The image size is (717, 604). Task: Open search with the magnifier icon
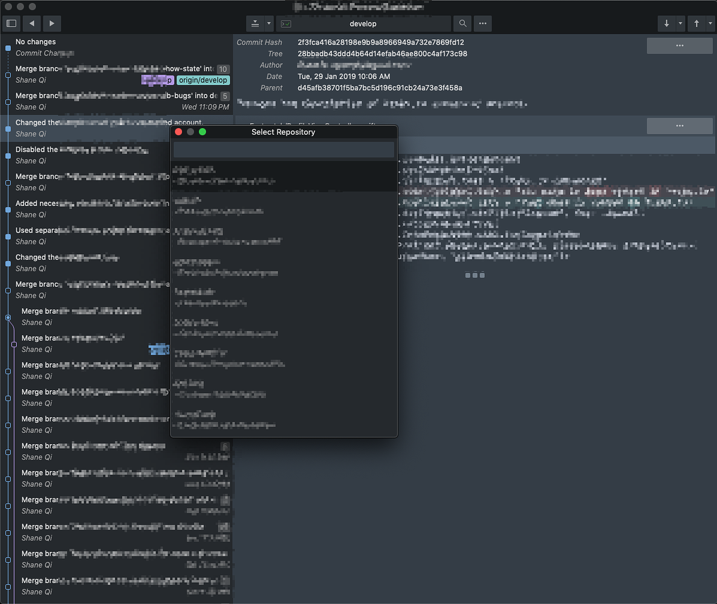462,24
